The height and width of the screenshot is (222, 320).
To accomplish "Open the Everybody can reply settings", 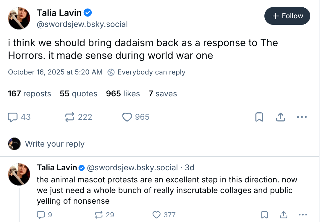I will [147, 72].
